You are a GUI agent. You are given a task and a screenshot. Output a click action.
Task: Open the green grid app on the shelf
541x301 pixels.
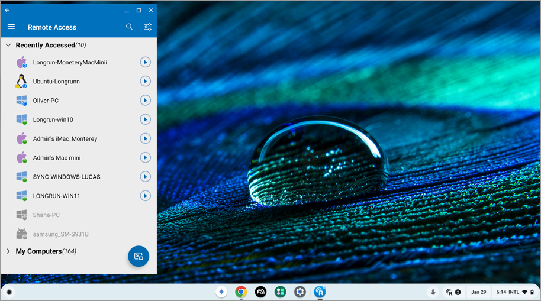(x=280, y=292)
